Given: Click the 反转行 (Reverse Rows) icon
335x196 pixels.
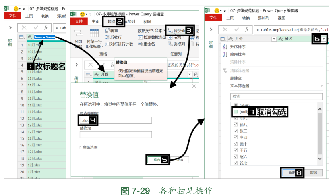Looking at the screenshot, I should click(x=107, y=37).
